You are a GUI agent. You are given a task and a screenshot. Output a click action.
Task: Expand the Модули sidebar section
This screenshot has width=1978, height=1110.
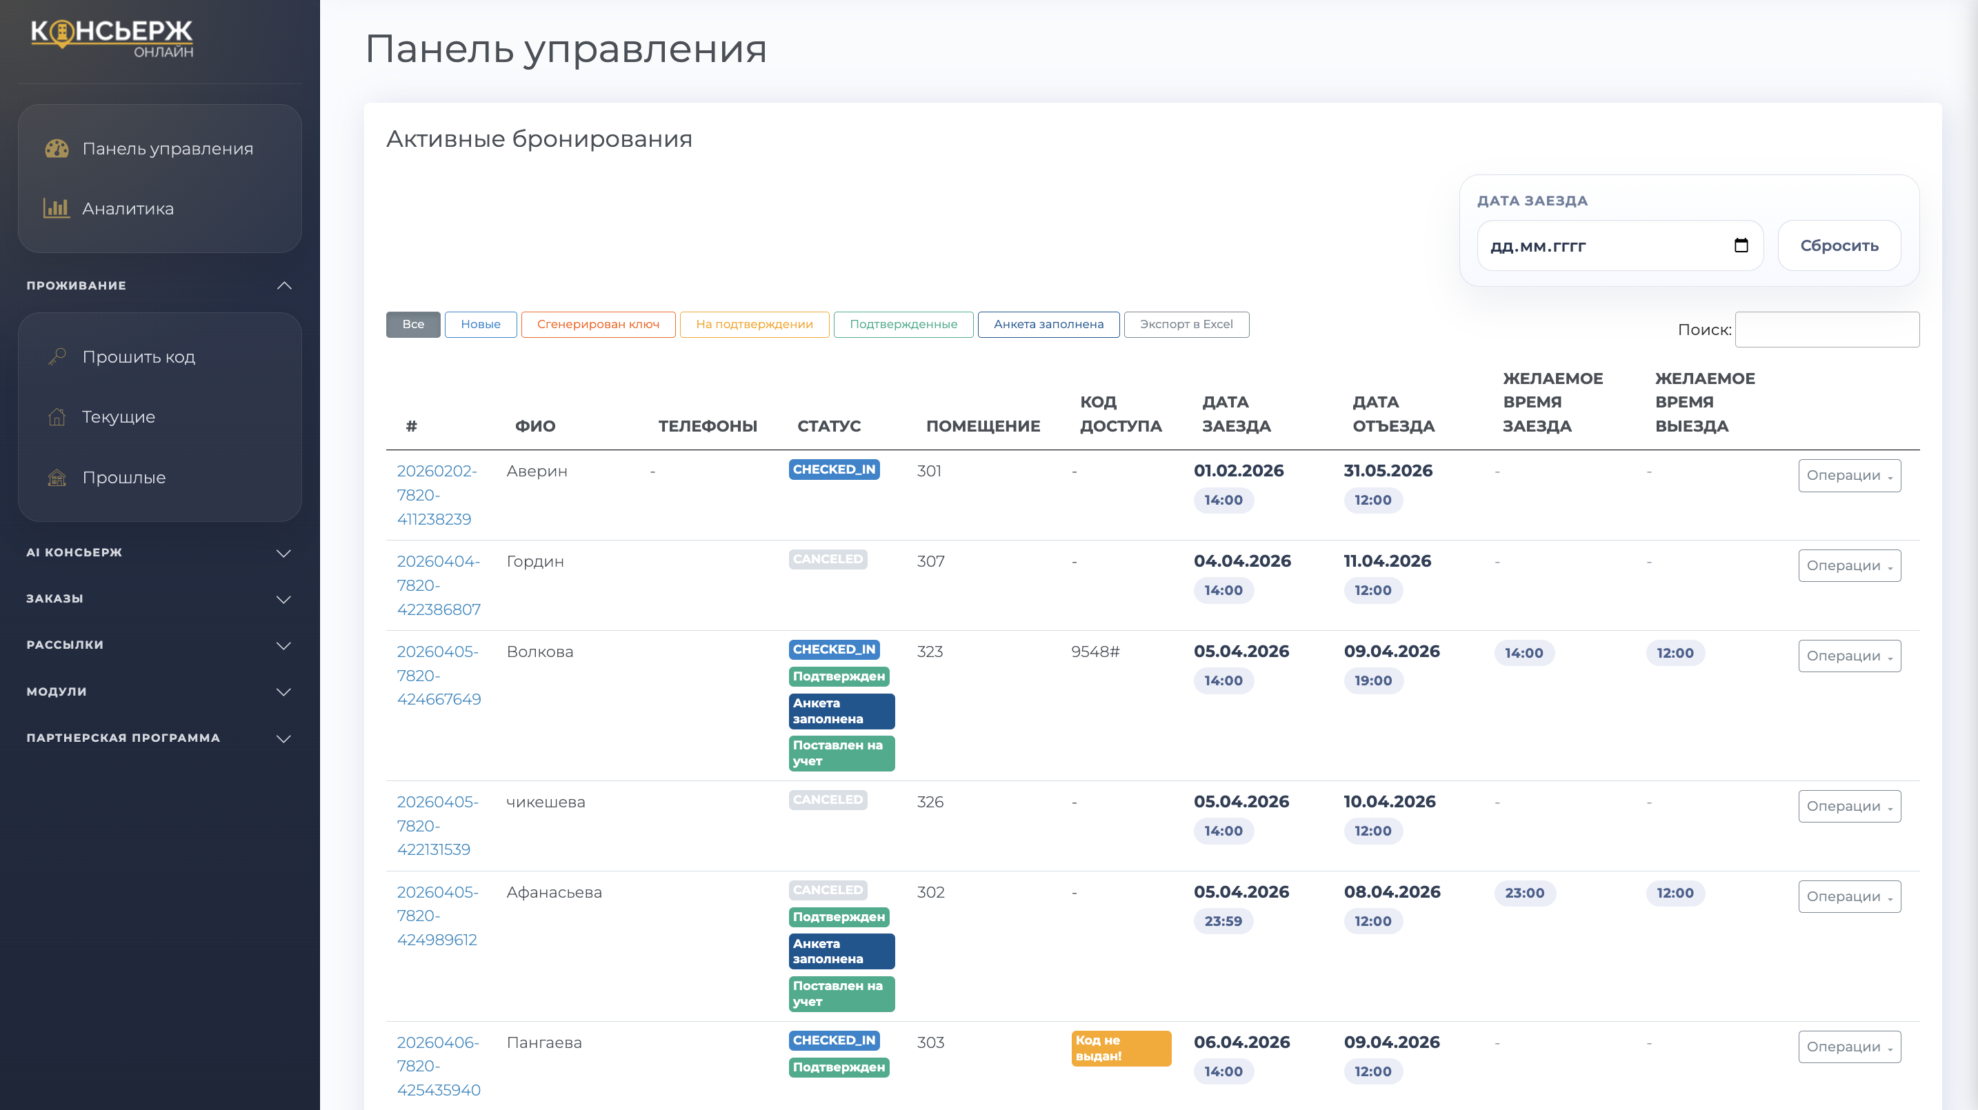[x=284, y=692]
